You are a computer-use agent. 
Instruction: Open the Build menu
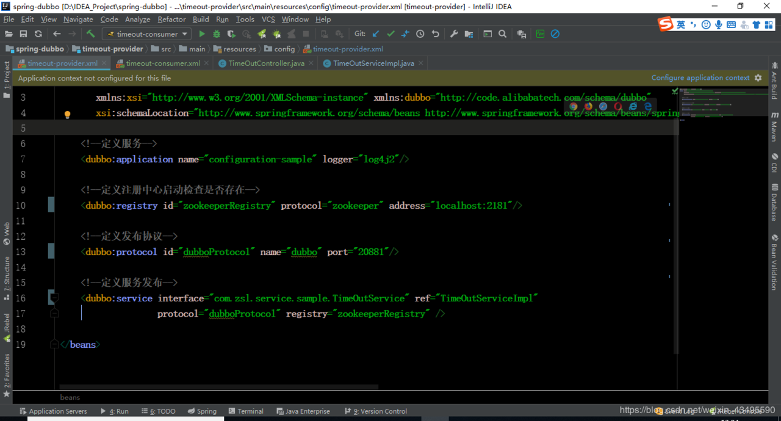201,20
